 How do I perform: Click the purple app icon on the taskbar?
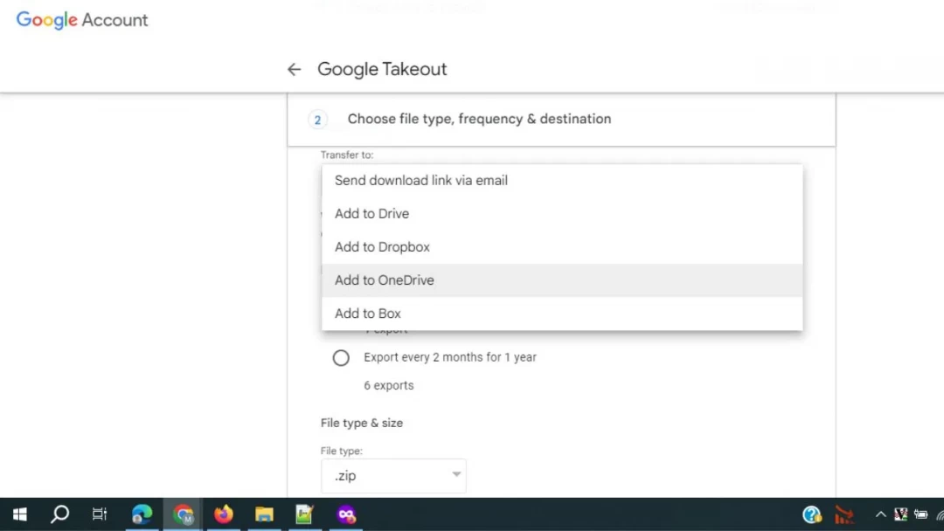click(345, 514)
